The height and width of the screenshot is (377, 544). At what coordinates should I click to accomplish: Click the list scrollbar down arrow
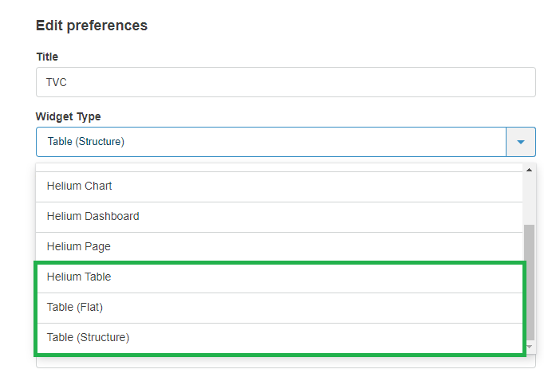530,348
